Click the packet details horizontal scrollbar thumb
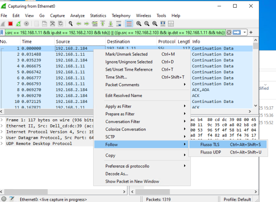This screenshot has height=202, width=276. [x=26, y=191]
